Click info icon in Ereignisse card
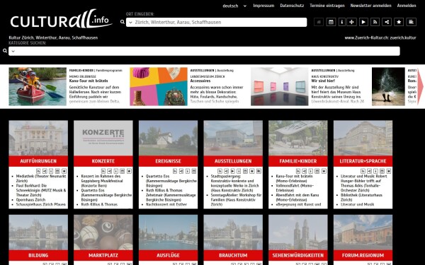This screenshot has width=425, height=265. (x=188, y=171)
